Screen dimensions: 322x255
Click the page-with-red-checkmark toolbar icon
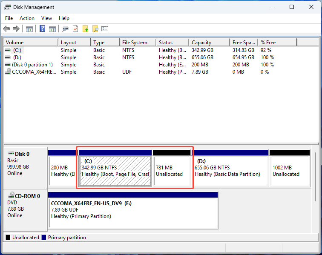tap(75, 29)
